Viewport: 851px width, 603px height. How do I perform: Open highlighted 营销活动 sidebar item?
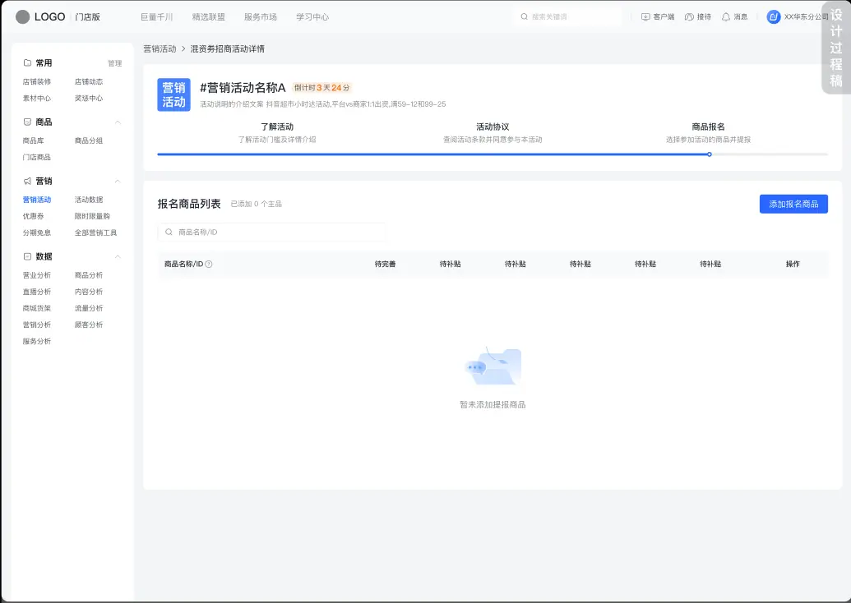tap(37, 200)
